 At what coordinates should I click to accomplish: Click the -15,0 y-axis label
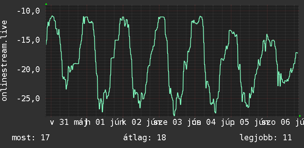[x=28, y=40]
